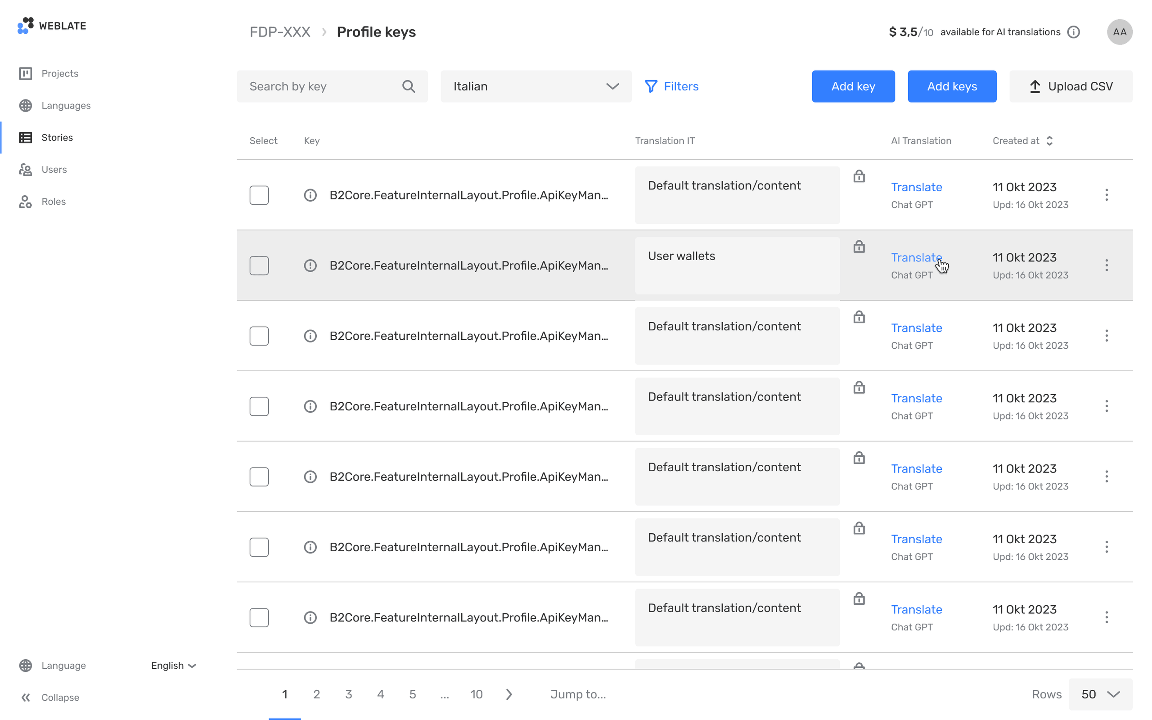Open three-dot menu in fifth row

[x=1107, y=476]
